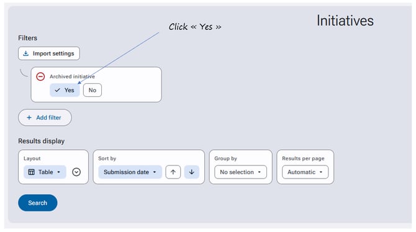The width and height of the screenshot is (416, 232).
Task: Click the Add filter button
Action: tap(45, 118)
